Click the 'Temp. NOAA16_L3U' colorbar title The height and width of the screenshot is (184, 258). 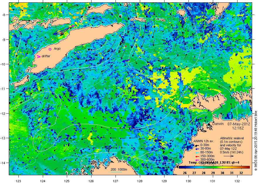click(214, 163)
